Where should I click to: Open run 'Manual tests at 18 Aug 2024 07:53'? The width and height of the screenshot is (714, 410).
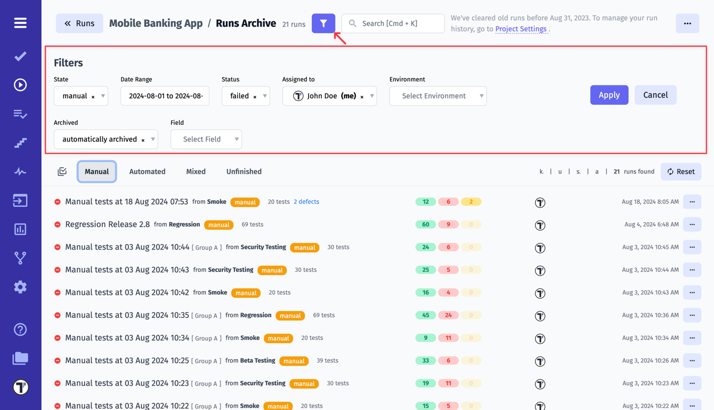point(127,201)
